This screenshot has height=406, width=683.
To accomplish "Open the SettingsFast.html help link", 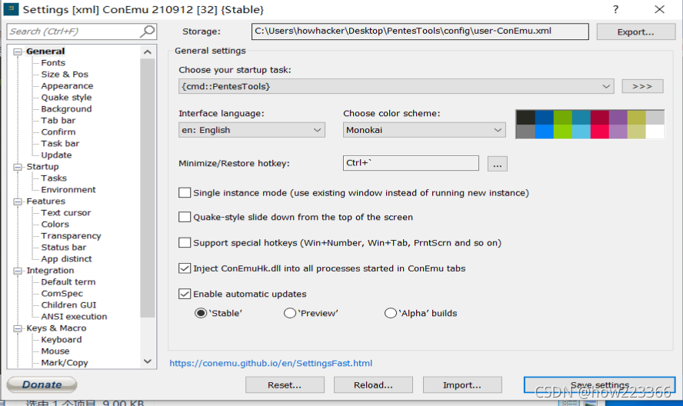I will (x=271, y=363).
